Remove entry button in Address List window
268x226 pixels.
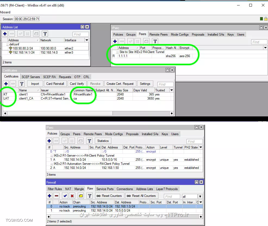pyautogui.click(x=12, y=34)
